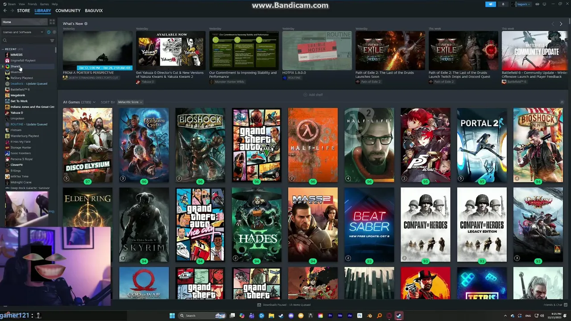Click the Home button in the sidebar
This screenshot has height=321, width=571.
[x=24, y=22]
